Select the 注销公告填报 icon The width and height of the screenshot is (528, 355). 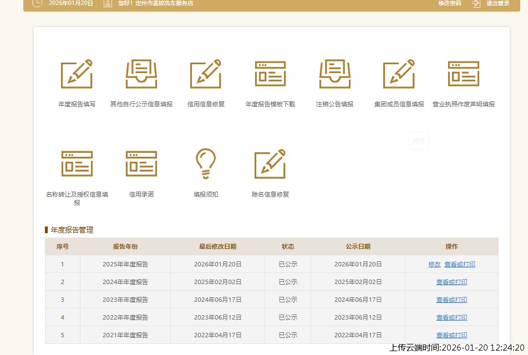[334, 74]
